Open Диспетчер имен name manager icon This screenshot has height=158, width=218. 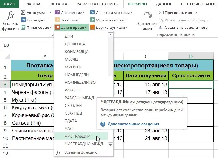(147, 15)
